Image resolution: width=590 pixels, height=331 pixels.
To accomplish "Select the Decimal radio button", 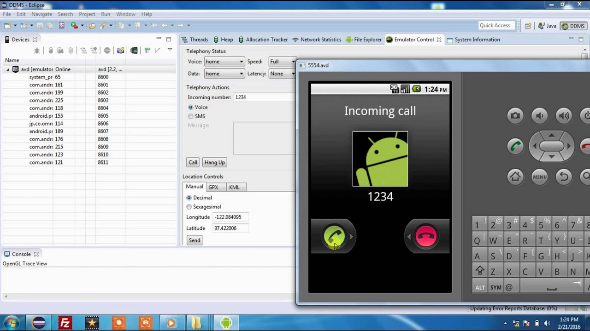I will coord(189,198).
